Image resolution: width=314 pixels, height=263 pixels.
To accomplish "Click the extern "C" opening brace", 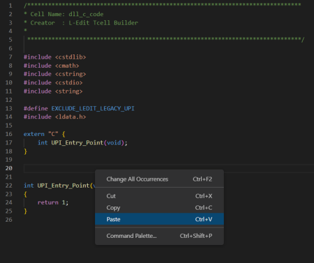I will [63, 134].
